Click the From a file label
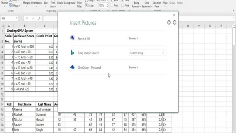This screenshot has height=133, width=236. pos(84,38)
